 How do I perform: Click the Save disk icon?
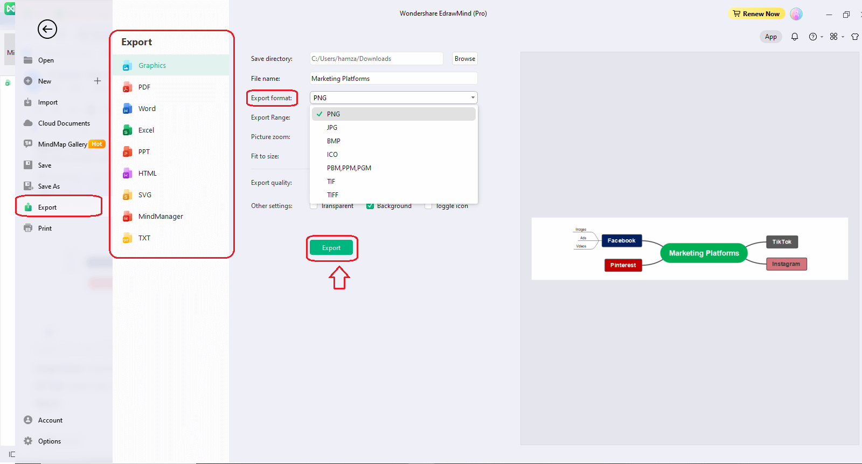28,165
